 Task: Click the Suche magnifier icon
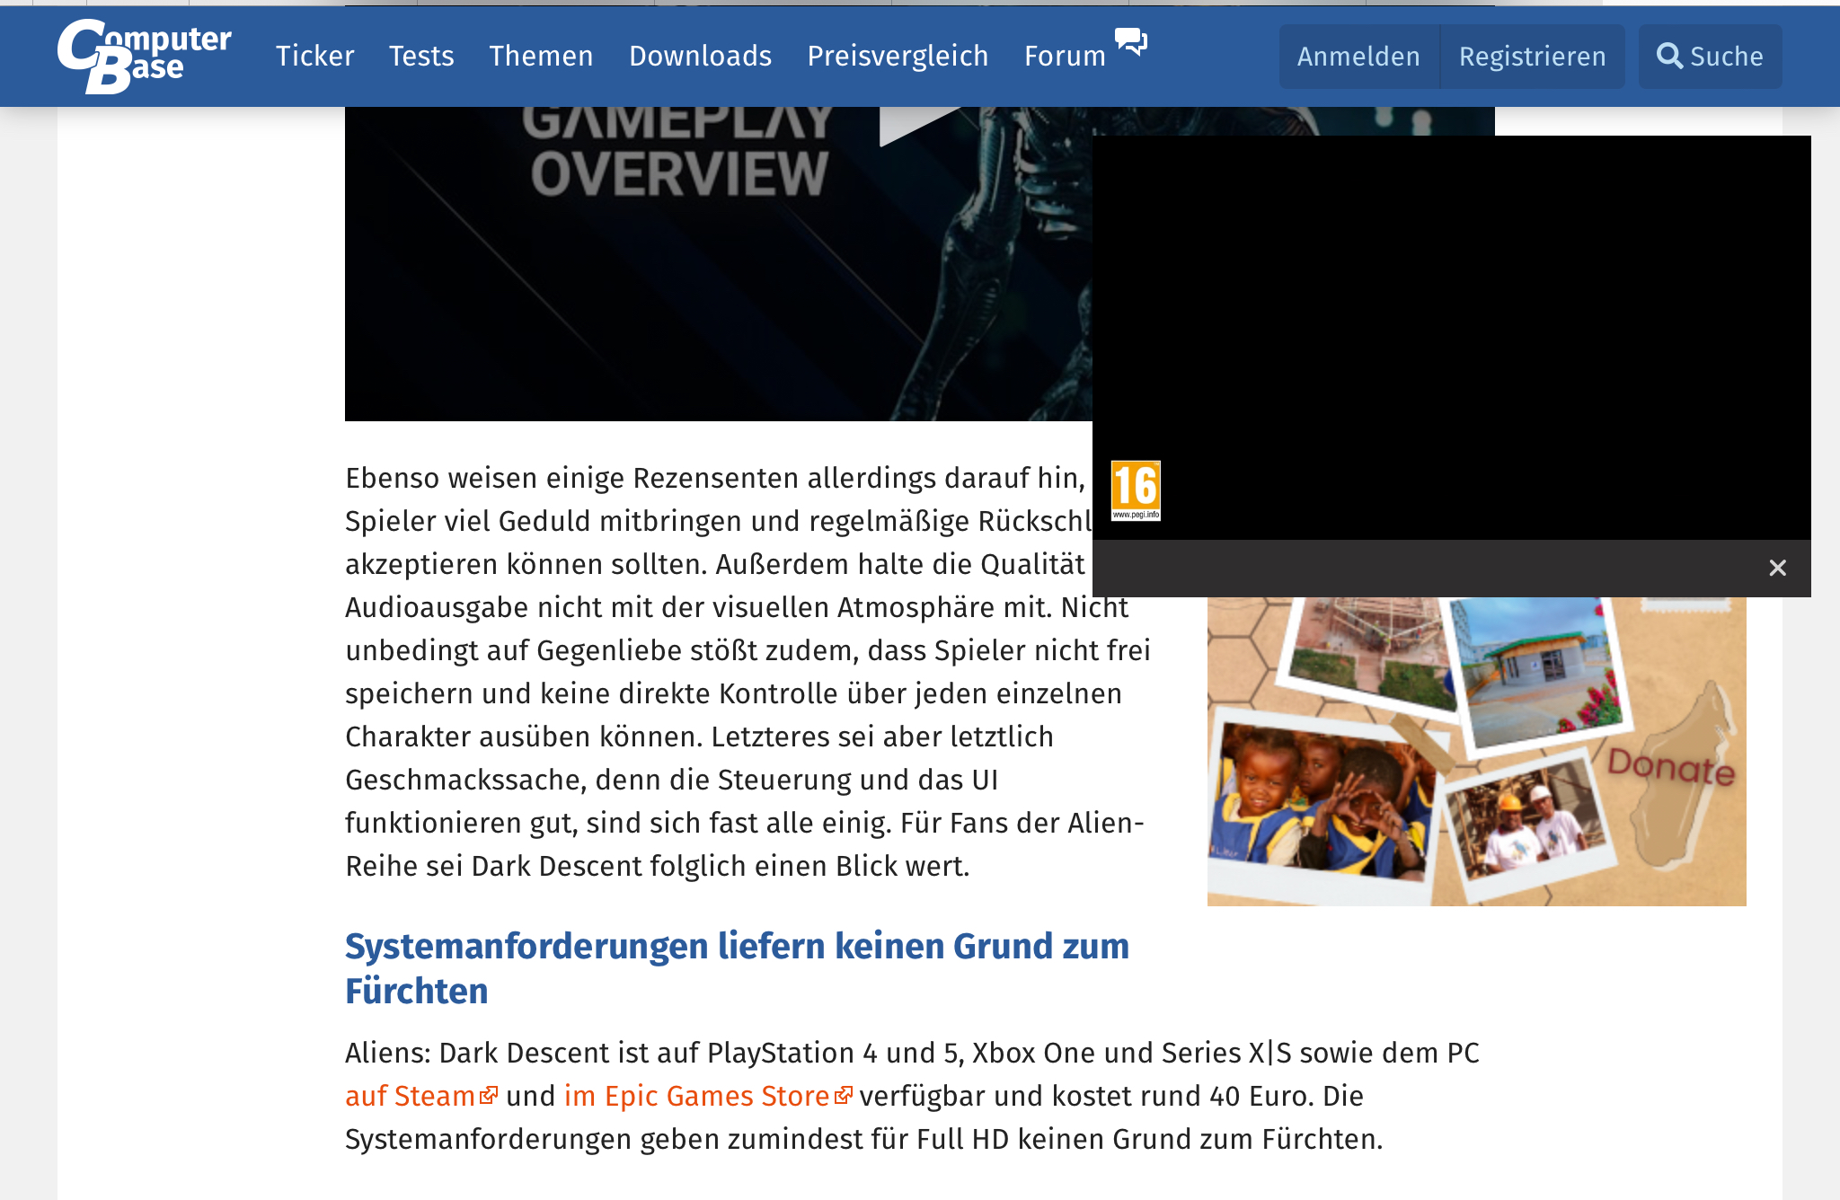(1669, 56)
